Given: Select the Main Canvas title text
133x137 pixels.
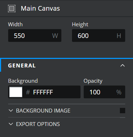Looking at the screenshot, I should [40, 9].
